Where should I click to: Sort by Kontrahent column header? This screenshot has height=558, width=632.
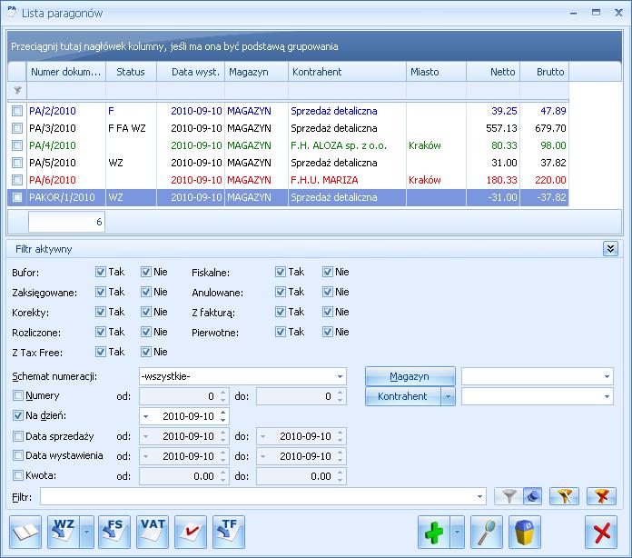click(x=348, y=72)
